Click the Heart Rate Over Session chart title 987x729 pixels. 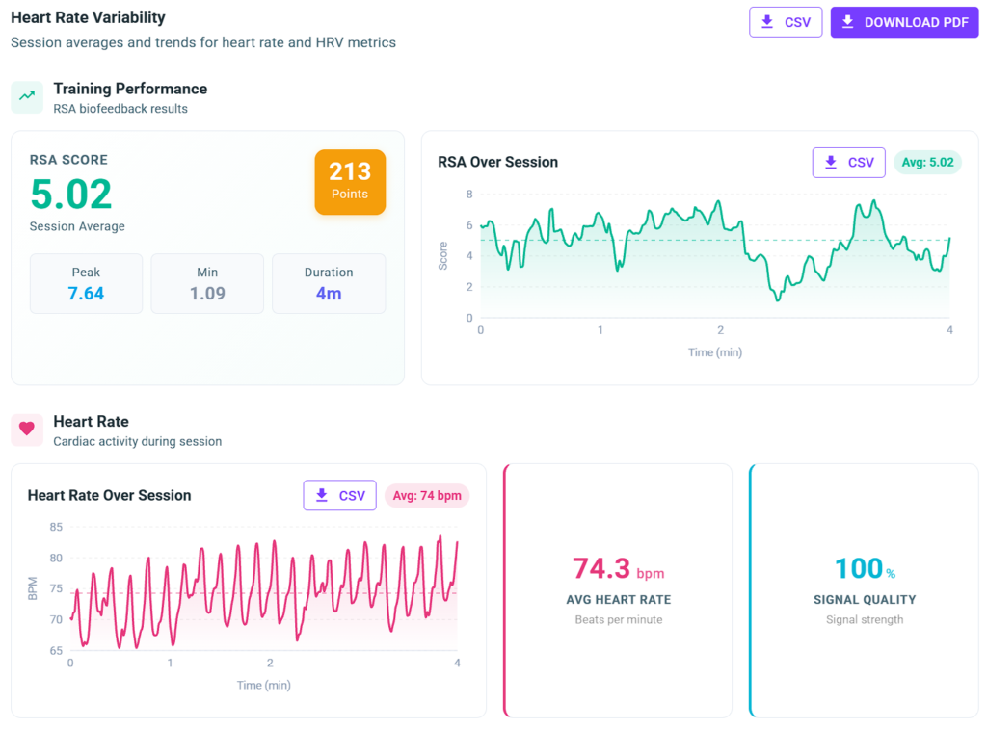(110, 495)
